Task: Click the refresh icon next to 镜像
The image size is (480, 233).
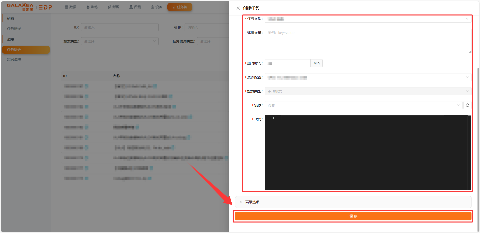Action: click(x=467, y=105)
